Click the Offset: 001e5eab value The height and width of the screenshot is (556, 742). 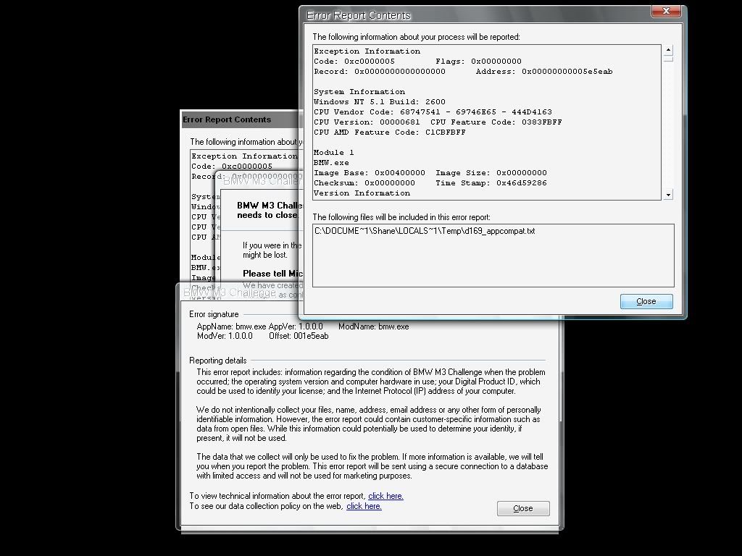299,336
